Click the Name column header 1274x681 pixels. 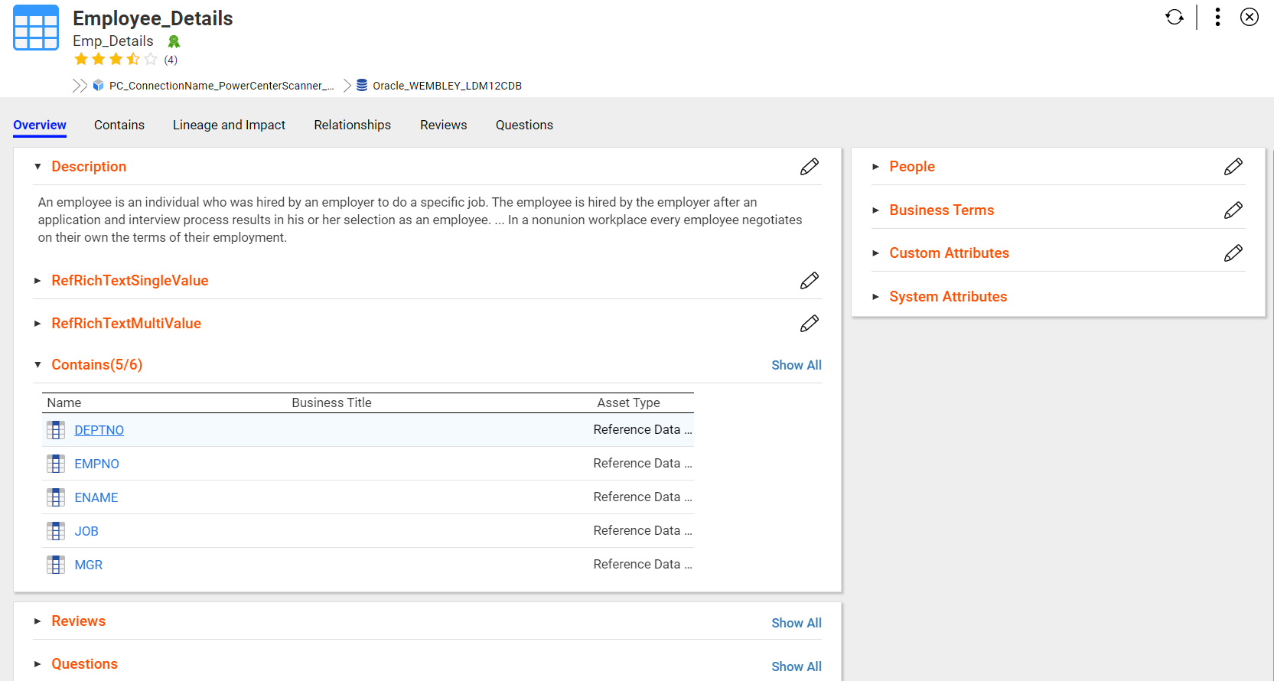[64, 402]
